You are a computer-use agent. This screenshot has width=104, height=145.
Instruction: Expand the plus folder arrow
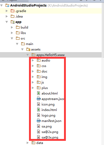33,88
